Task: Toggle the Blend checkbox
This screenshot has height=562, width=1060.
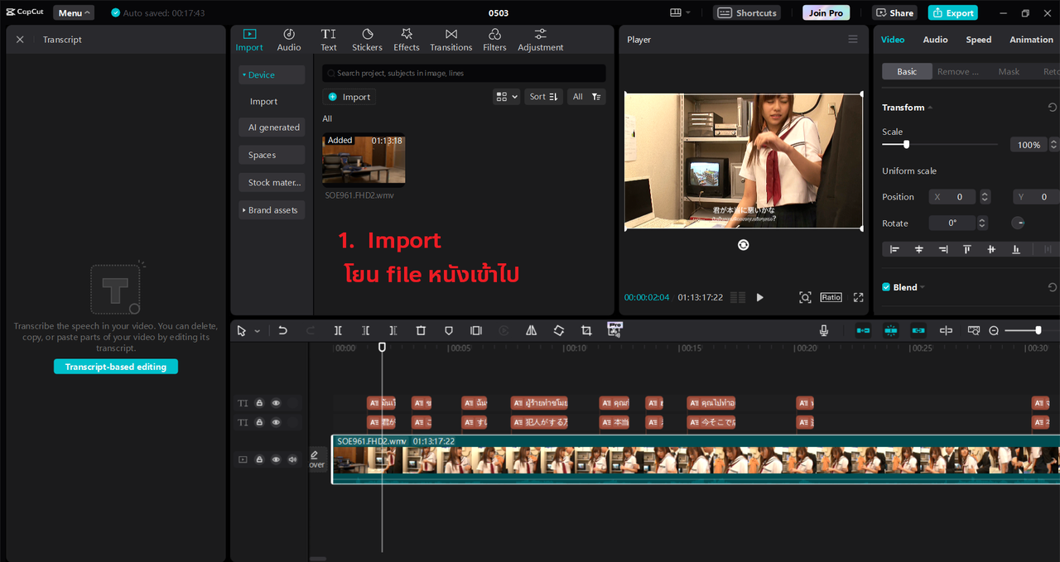Action: tap(886, 287)
